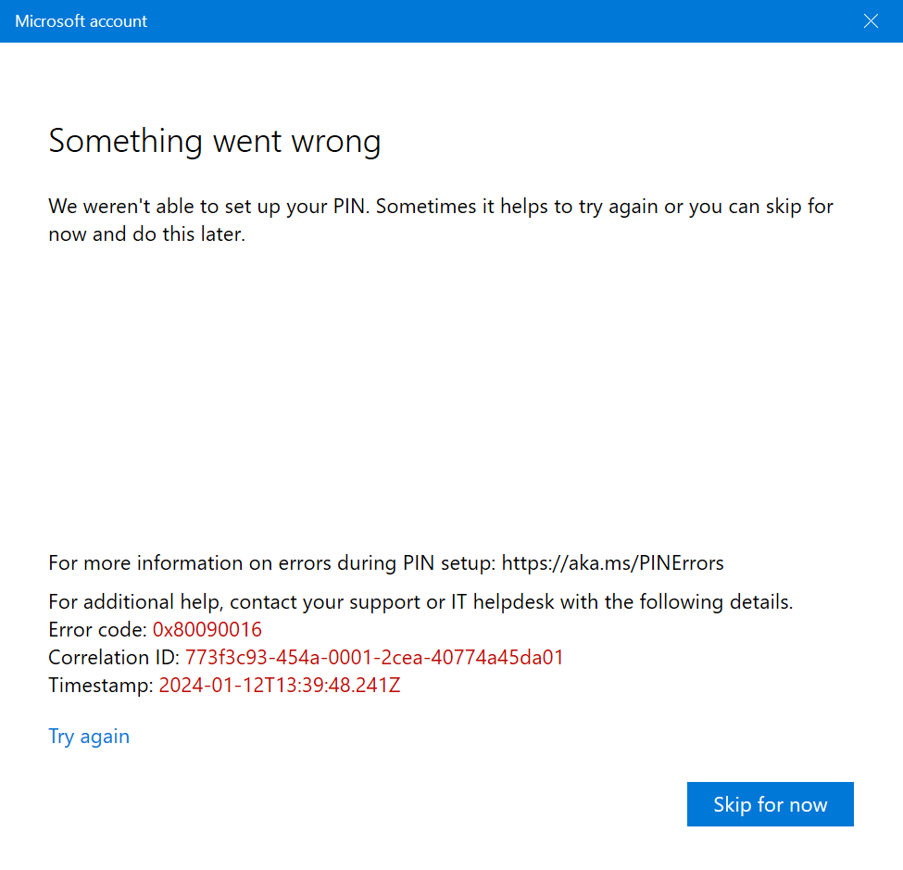Click the red Timestamp value 2024-01-12T13:39:48.241Z

coord(280,685)
